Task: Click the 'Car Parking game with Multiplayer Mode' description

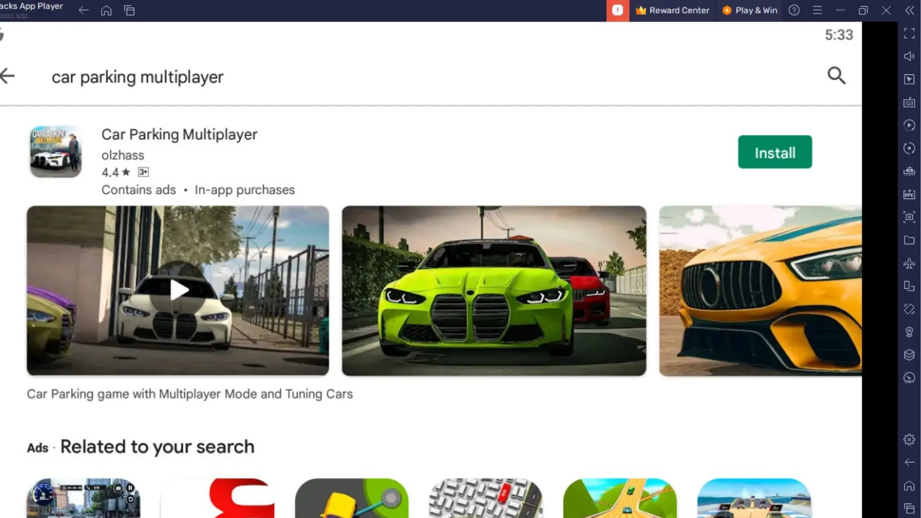Action: point(189,394)
